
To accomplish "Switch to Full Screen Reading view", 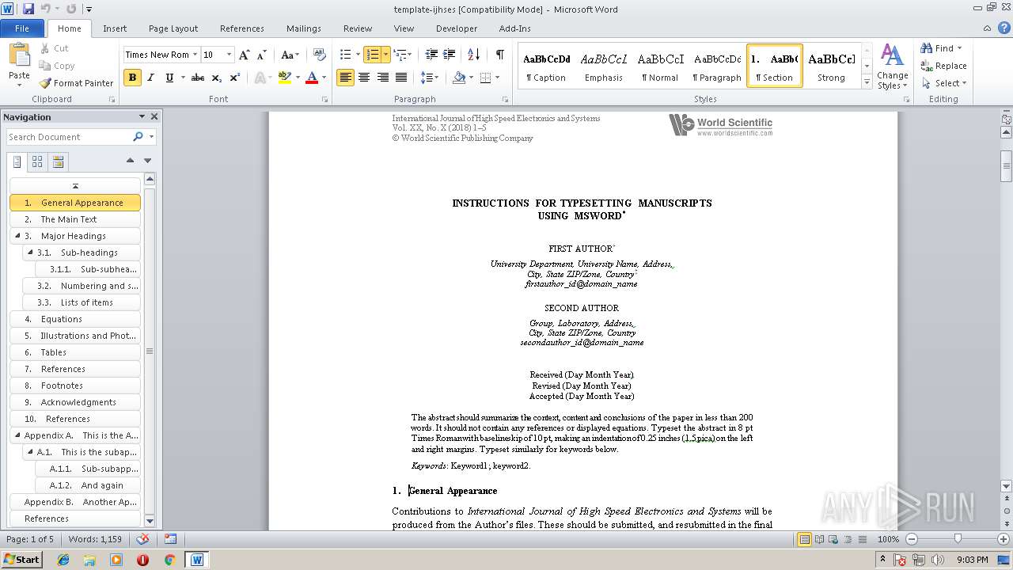I will click(819, 539).
